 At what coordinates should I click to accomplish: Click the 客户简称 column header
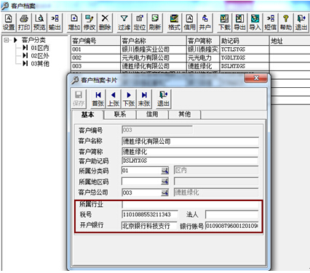click(203, 41)
